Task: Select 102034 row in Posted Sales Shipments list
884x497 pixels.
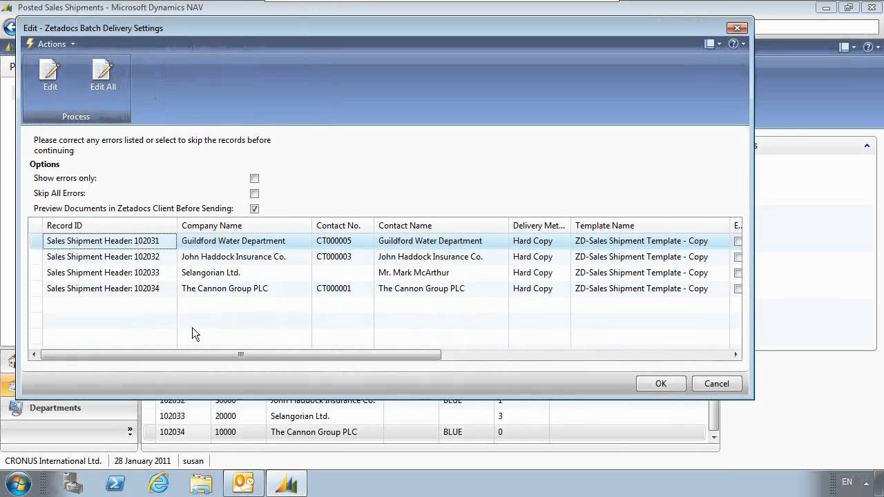Action: click(x=425, y=432)
